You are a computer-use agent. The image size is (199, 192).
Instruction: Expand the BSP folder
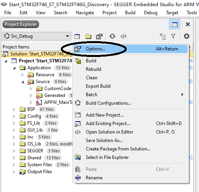coord(14,109)
